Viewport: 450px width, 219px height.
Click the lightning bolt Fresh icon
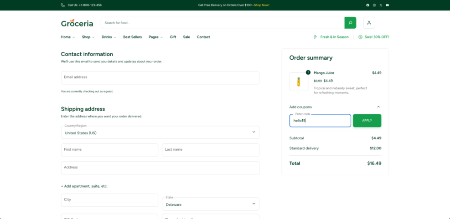tap(315, 37)
